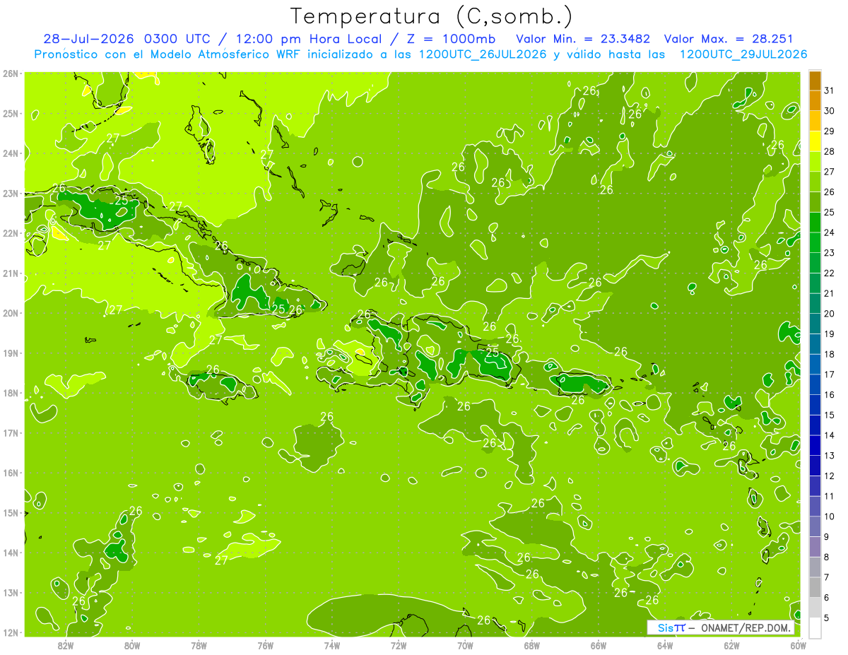Select 'Valor Min. = 23.3482' in the header
This screenshot has width=848, height=655.
[x=583, y=39]
